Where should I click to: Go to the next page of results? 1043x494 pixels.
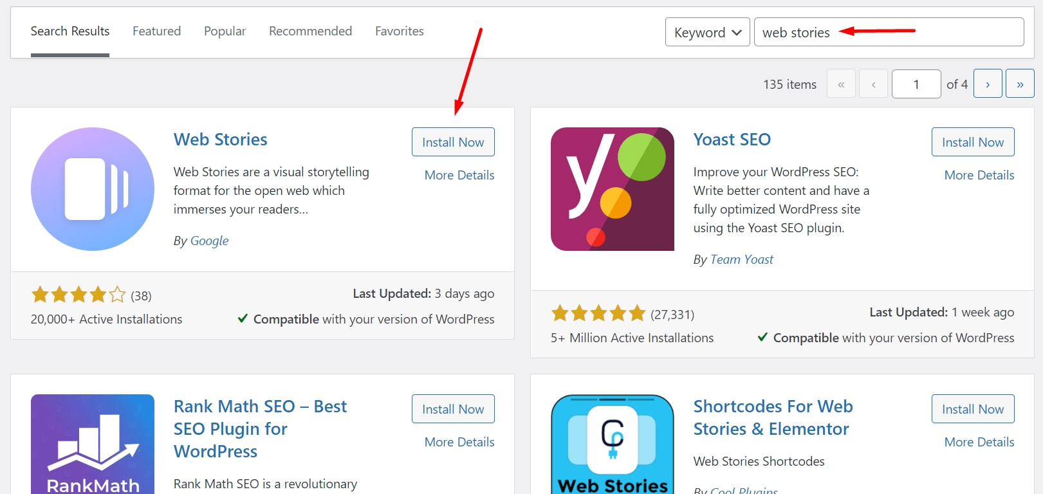pyautogui.click(x=988, y=83)
